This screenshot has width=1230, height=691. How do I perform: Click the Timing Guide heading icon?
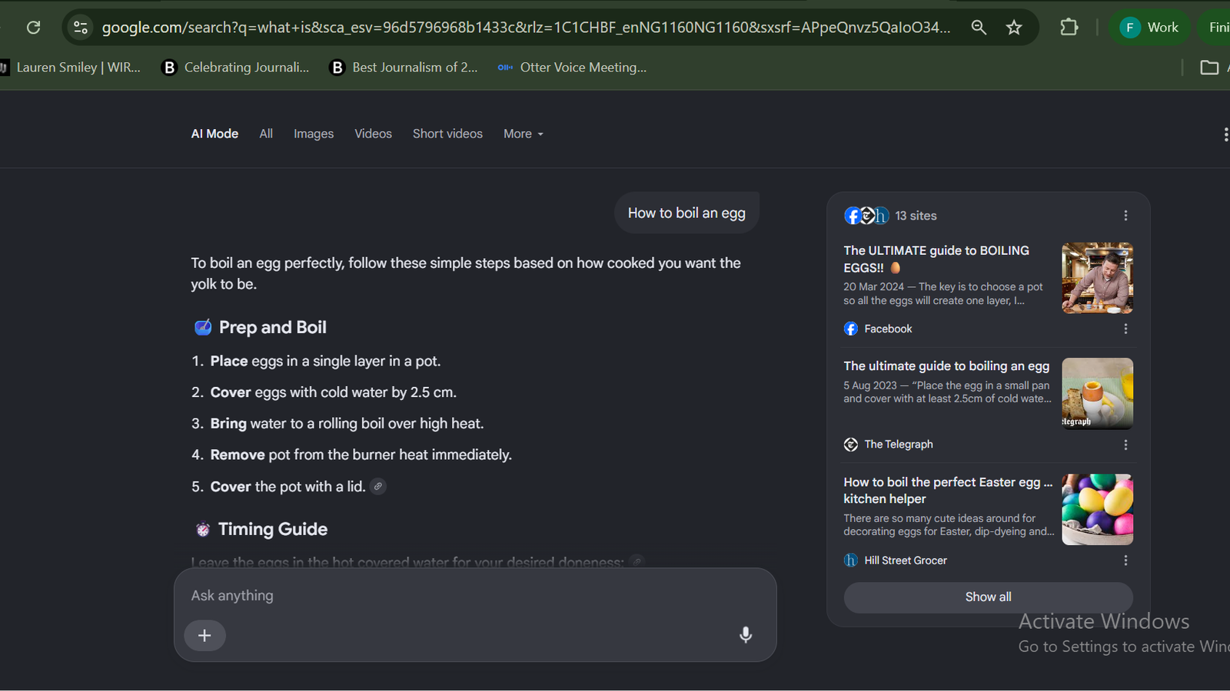203,530
